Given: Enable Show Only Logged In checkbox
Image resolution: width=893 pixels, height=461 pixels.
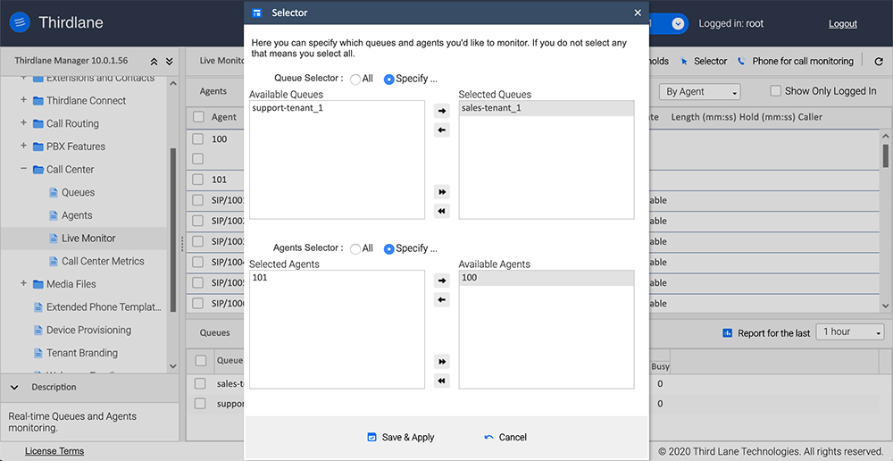Looking at the screenshot, I should [776, 91].
